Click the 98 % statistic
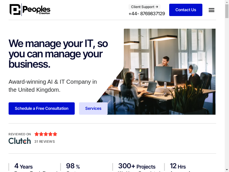Viewport: 229px width, 172px height. coord(73,166)
